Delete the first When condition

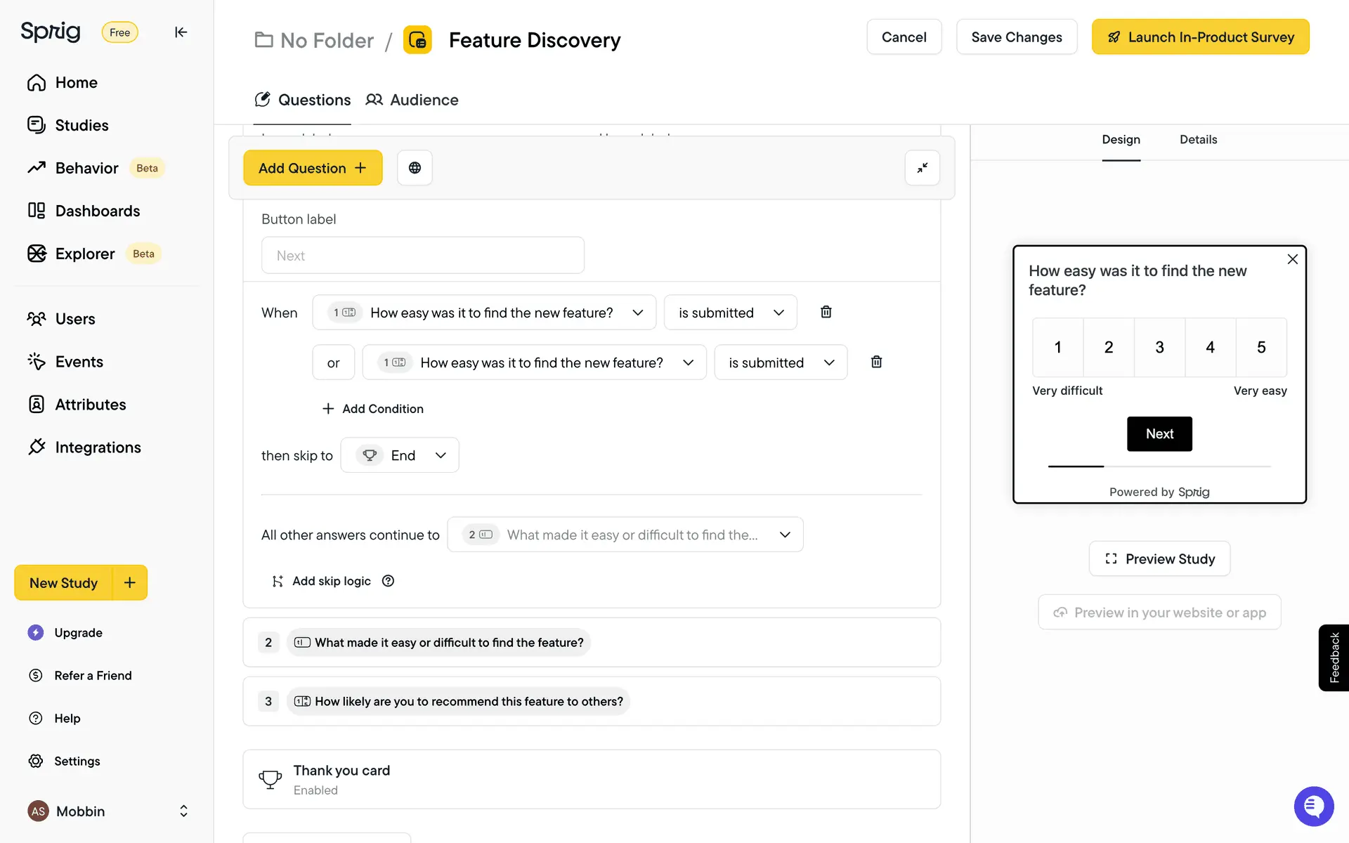826,312
